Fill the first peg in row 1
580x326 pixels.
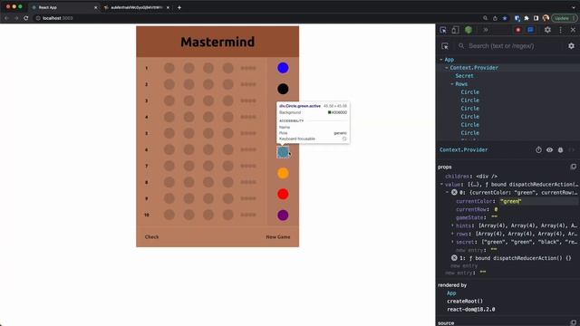click(x=169, y=68)
